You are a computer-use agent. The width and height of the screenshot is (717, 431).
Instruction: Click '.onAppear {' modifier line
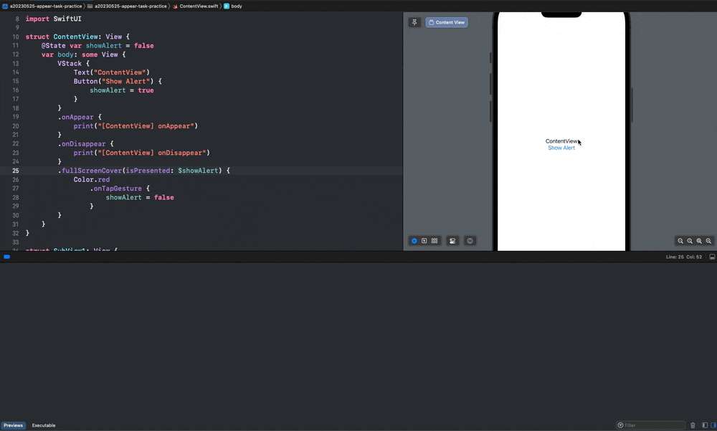pos(80,117)
